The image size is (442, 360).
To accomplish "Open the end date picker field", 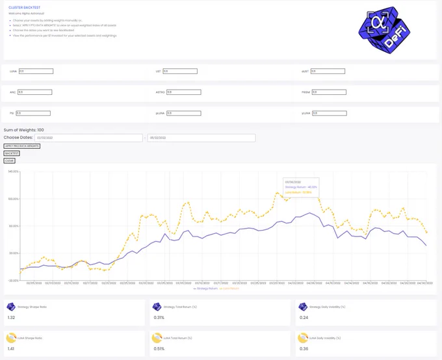I will (201, 138).
